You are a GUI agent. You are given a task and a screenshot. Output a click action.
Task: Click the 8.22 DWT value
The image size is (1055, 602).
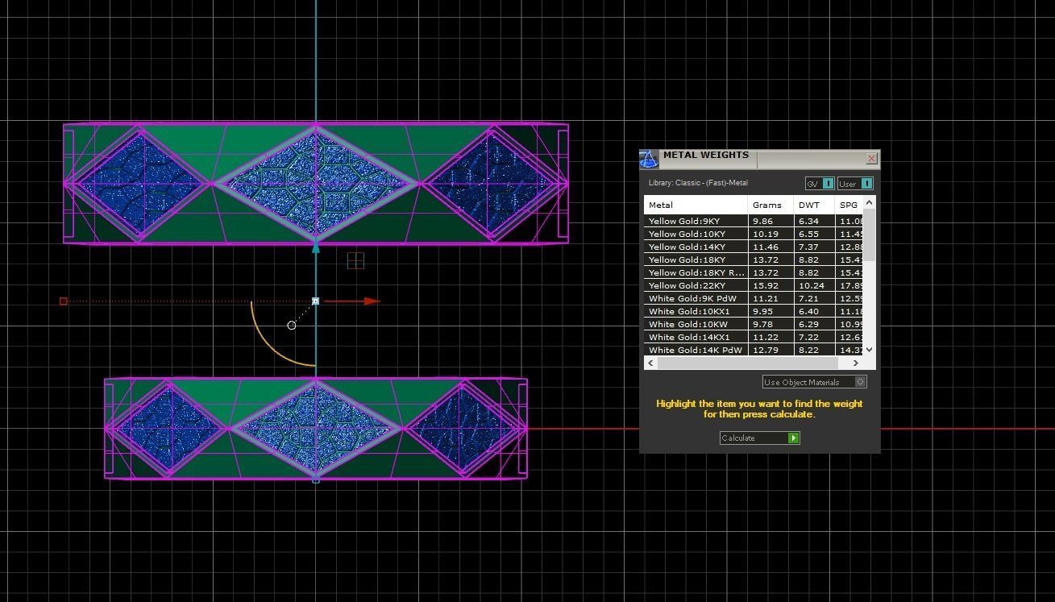[x=808, y=350]
